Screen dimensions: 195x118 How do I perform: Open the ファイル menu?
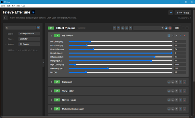click(3, 6)
